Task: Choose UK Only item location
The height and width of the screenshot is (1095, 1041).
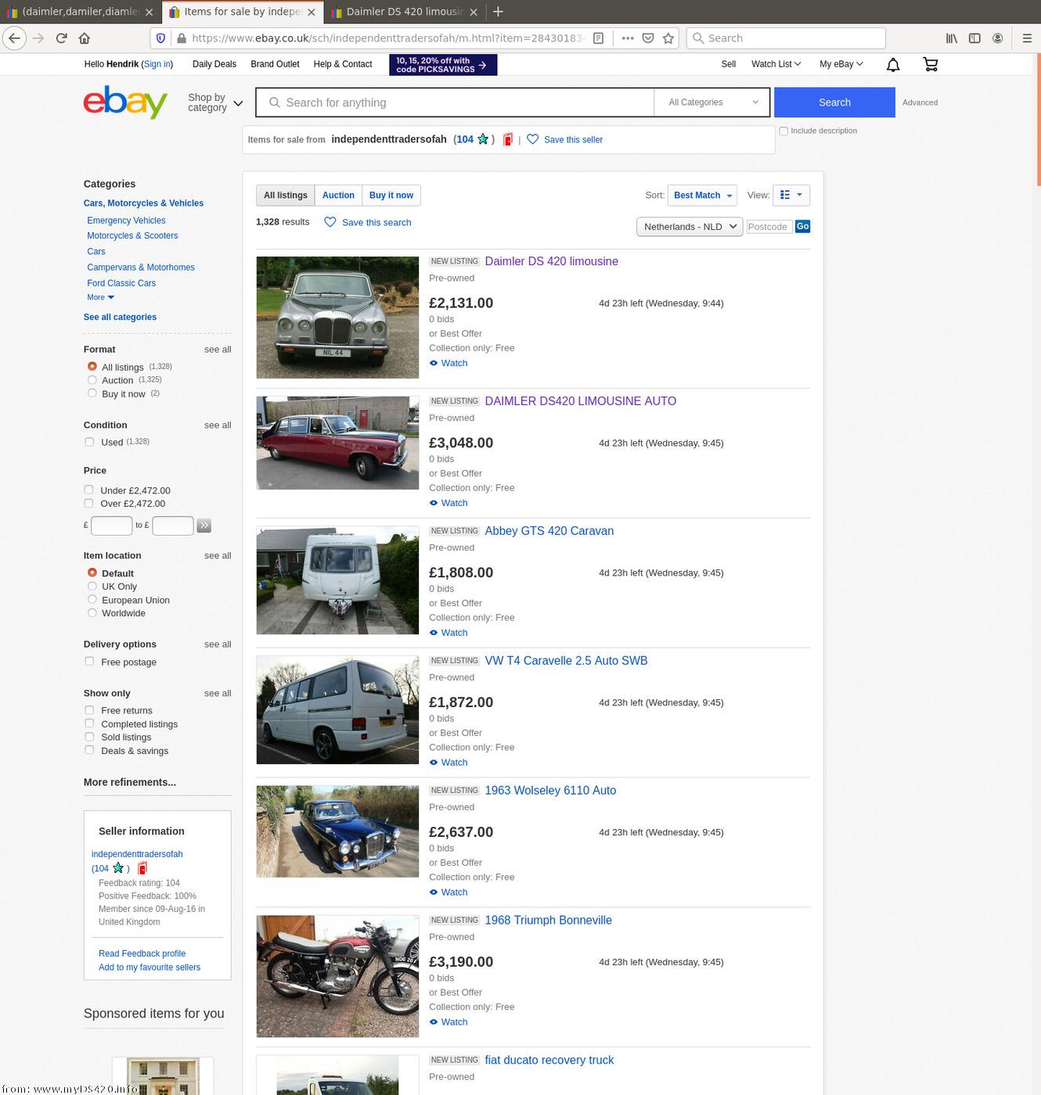Action: 92,586
